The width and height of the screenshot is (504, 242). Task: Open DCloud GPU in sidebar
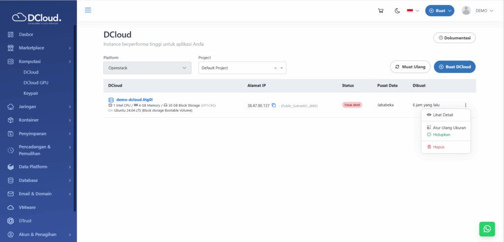pyautogui.click(x=36, y=83)
